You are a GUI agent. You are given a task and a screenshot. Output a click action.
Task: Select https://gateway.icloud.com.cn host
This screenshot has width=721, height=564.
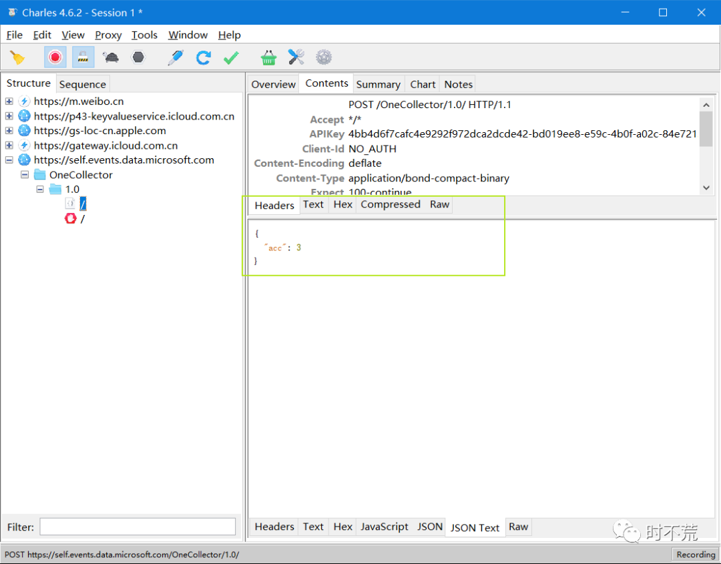[105, 146]
